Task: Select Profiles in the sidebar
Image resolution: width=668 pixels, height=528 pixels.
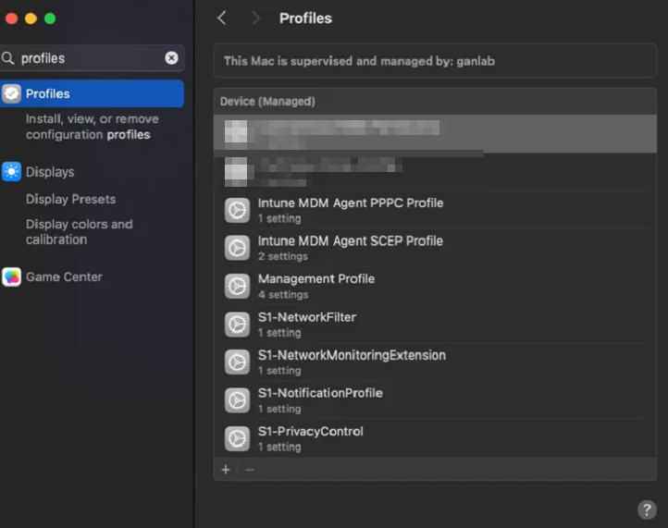Action: (93, 93)
